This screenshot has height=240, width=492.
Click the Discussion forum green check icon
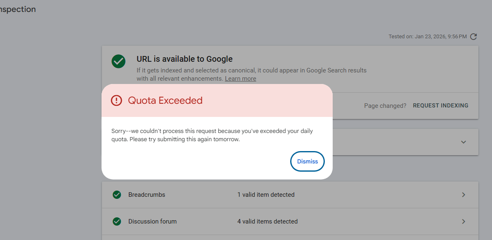pyautogui.click(x=117, y=221)
